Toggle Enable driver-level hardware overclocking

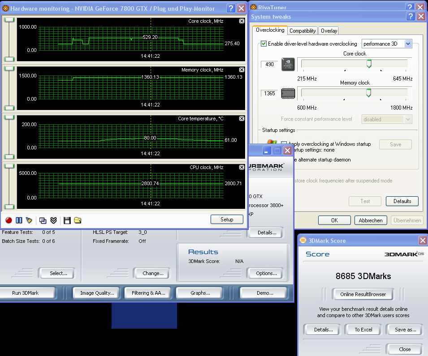click(264, 43)
